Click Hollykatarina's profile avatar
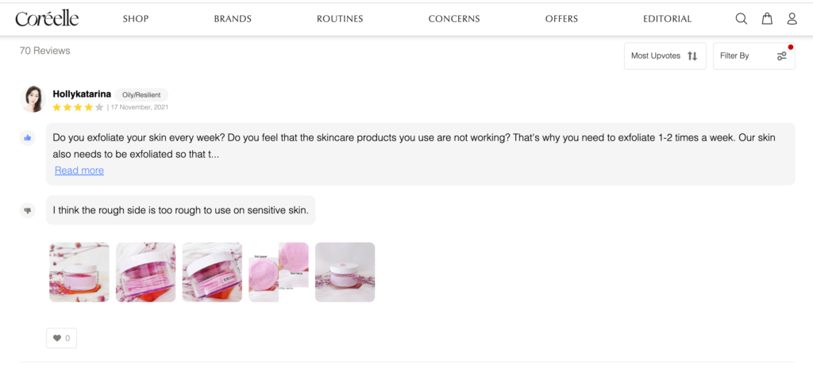813x376 pixels. point(33,99)
